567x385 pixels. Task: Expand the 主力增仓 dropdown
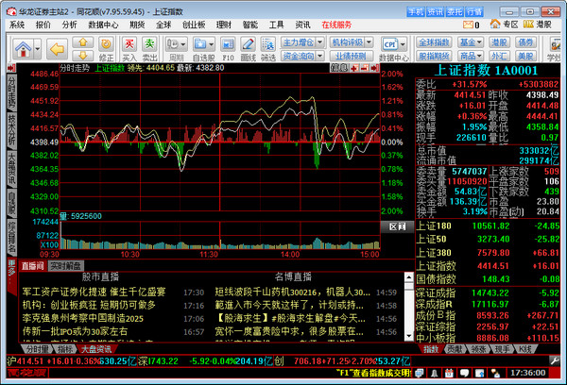(x=320, y=42)
